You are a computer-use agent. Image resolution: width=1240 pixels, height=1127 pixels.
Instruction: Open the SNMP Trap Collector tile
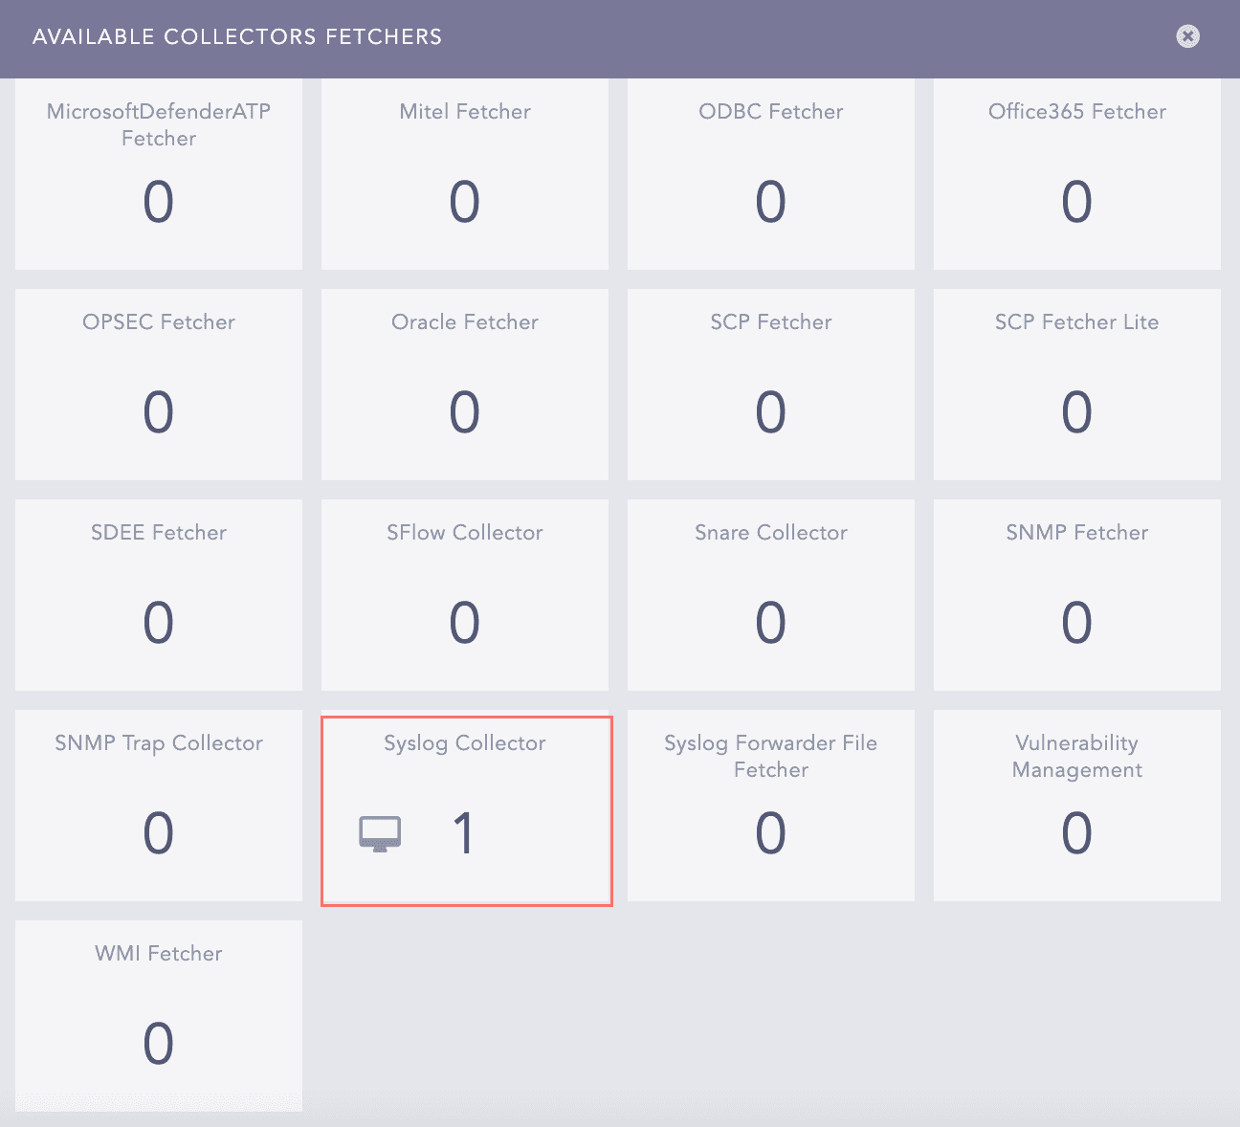coord(159,806)
